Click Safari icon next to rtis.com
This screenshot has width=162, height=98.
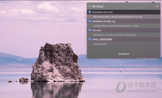[90, 30]
